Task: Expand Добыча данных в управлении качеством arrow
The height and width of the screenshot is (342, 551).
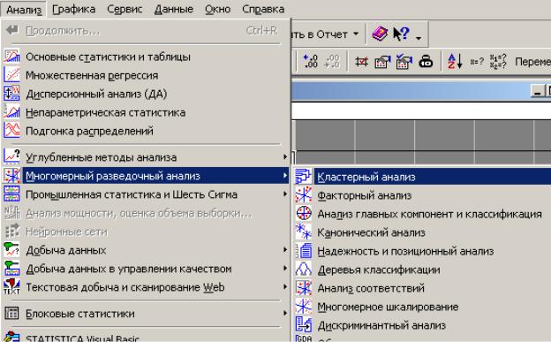Action: [285, 269]
